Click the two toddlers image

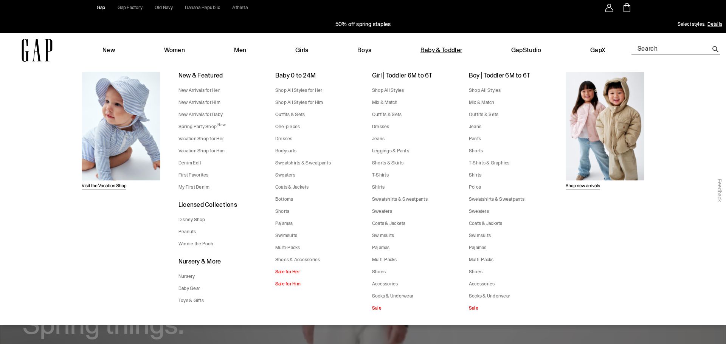(605, 126)
